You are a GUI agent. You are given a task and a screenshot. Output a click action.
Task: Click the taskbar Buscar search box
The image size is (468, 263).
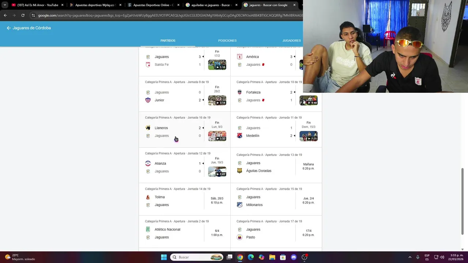197,257
